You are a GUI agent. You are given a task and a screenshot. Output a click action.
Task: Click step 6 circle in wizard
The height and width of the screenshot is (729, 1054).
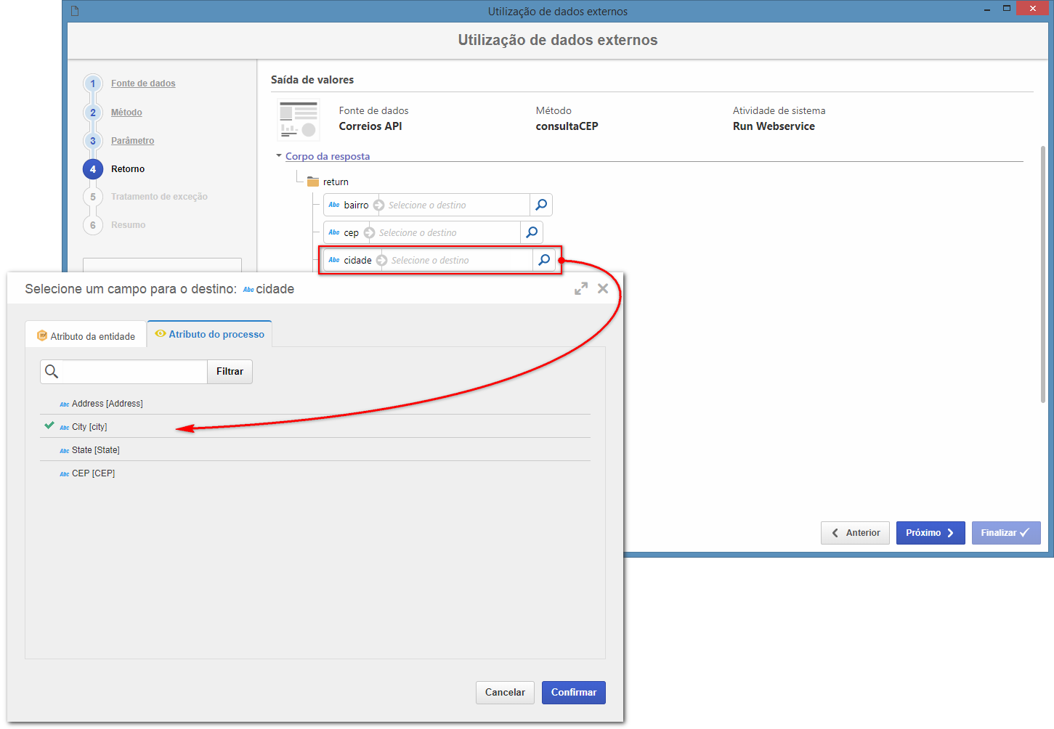93,225
